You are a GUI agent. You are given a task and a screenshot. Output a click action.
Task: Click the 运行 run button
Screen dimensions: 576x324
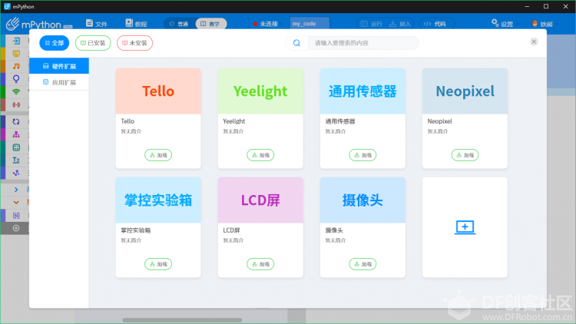tap(372, 24)
